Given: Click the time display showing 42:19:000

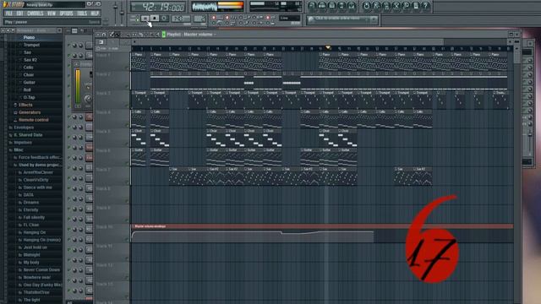Looking at the screenshot, I should tap(158, 7).
